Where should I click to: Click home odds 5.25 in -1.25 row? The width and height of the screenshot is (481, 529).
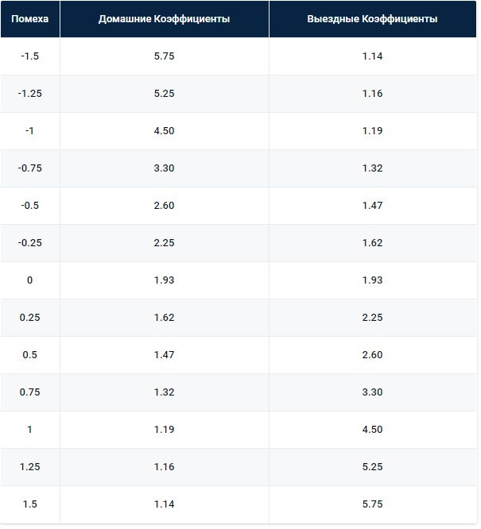164,94
